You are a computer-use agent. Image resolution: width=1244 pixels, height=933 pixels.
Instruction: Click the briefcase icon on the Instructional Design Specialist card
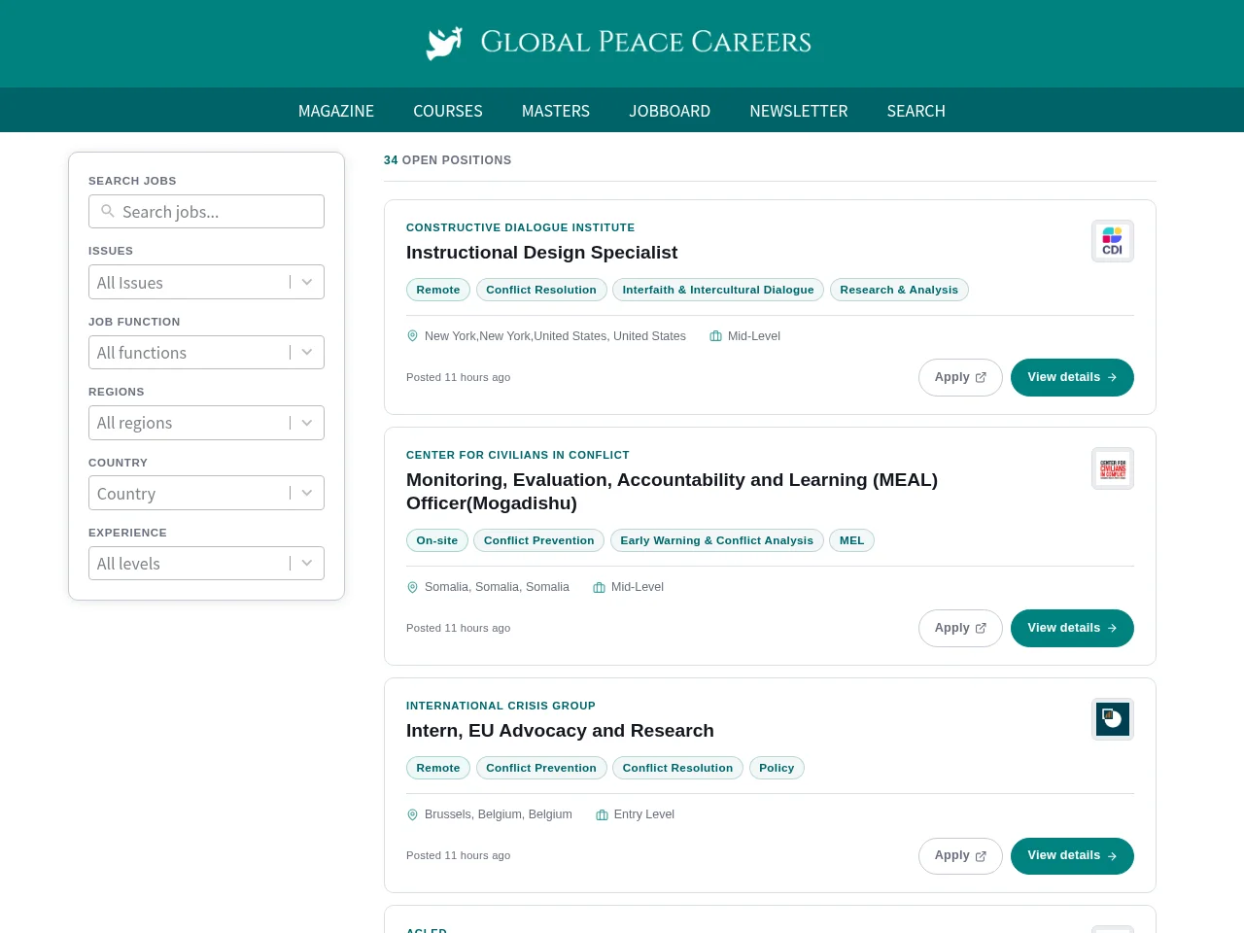pos(715,336)
